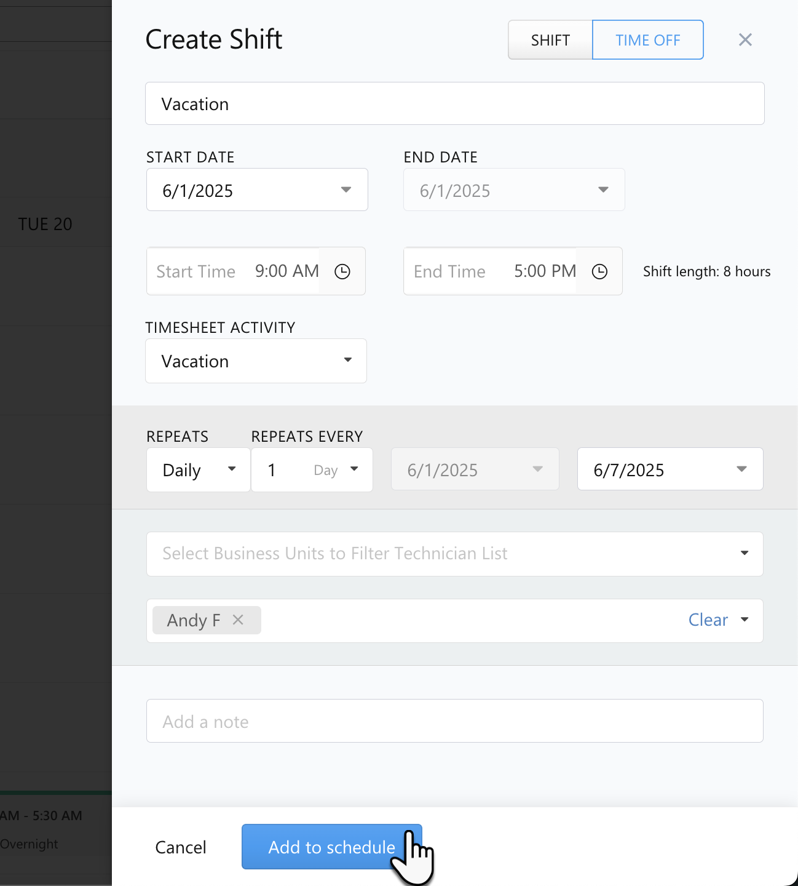This screenshot has height=886, width=798.
Task: Open the 6/7/2025 repeat end date picker
Action: click(x=741, y=469)
